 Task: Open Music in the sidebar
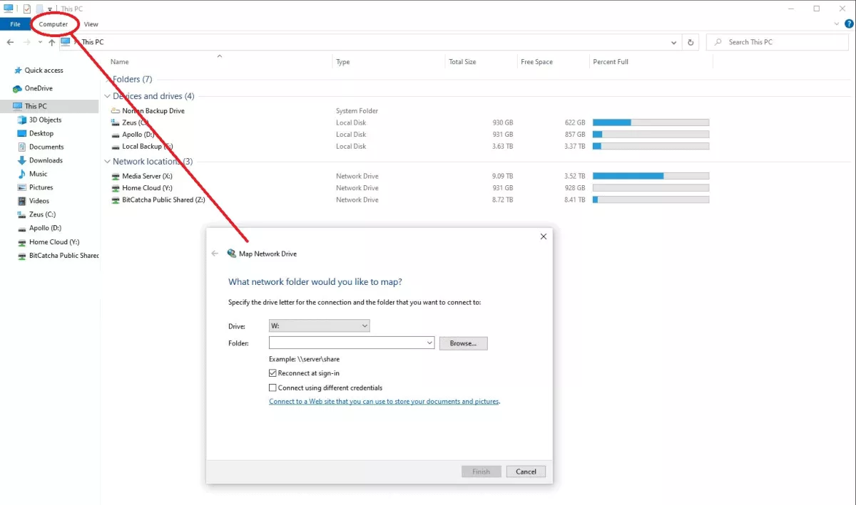pos(38,174)
